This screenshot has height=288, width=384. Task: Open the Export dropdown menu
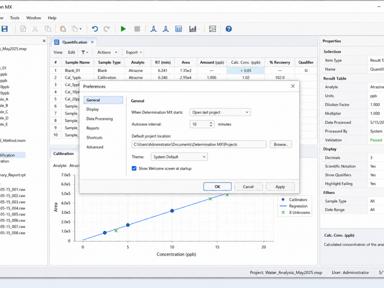134,52
